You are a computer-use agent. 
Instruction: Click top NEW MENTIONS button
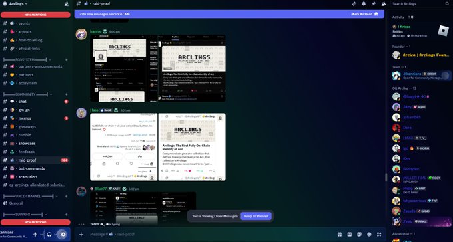tap(35, 15)
